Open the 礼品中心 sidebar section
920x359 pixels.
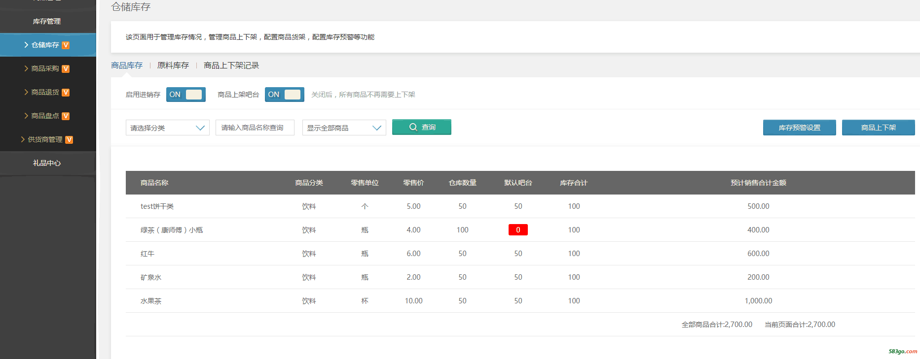tap(47, 163)
